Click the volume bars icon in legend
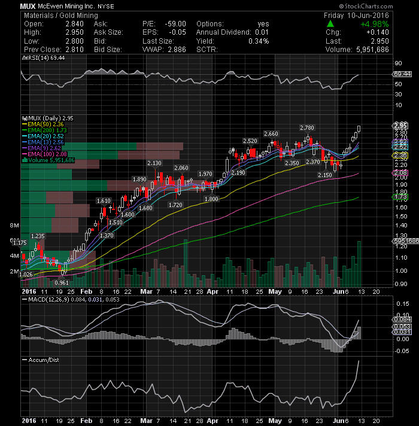419x426 pixels. click(25, 160)
